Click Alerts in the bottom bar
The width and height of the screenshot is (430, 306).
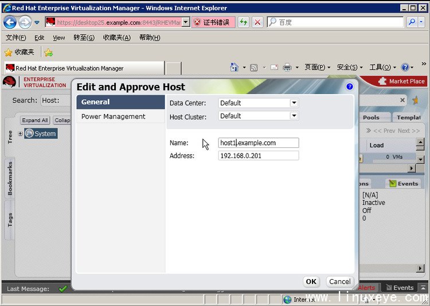(366, 288)
